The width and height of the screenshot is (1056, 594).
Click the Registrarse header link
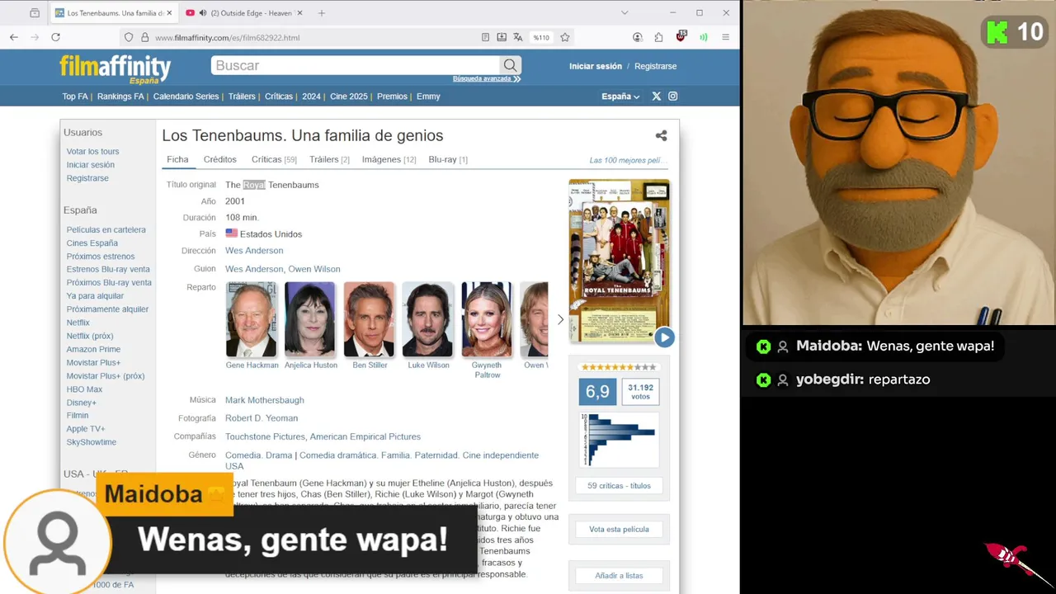pos(655,66)
